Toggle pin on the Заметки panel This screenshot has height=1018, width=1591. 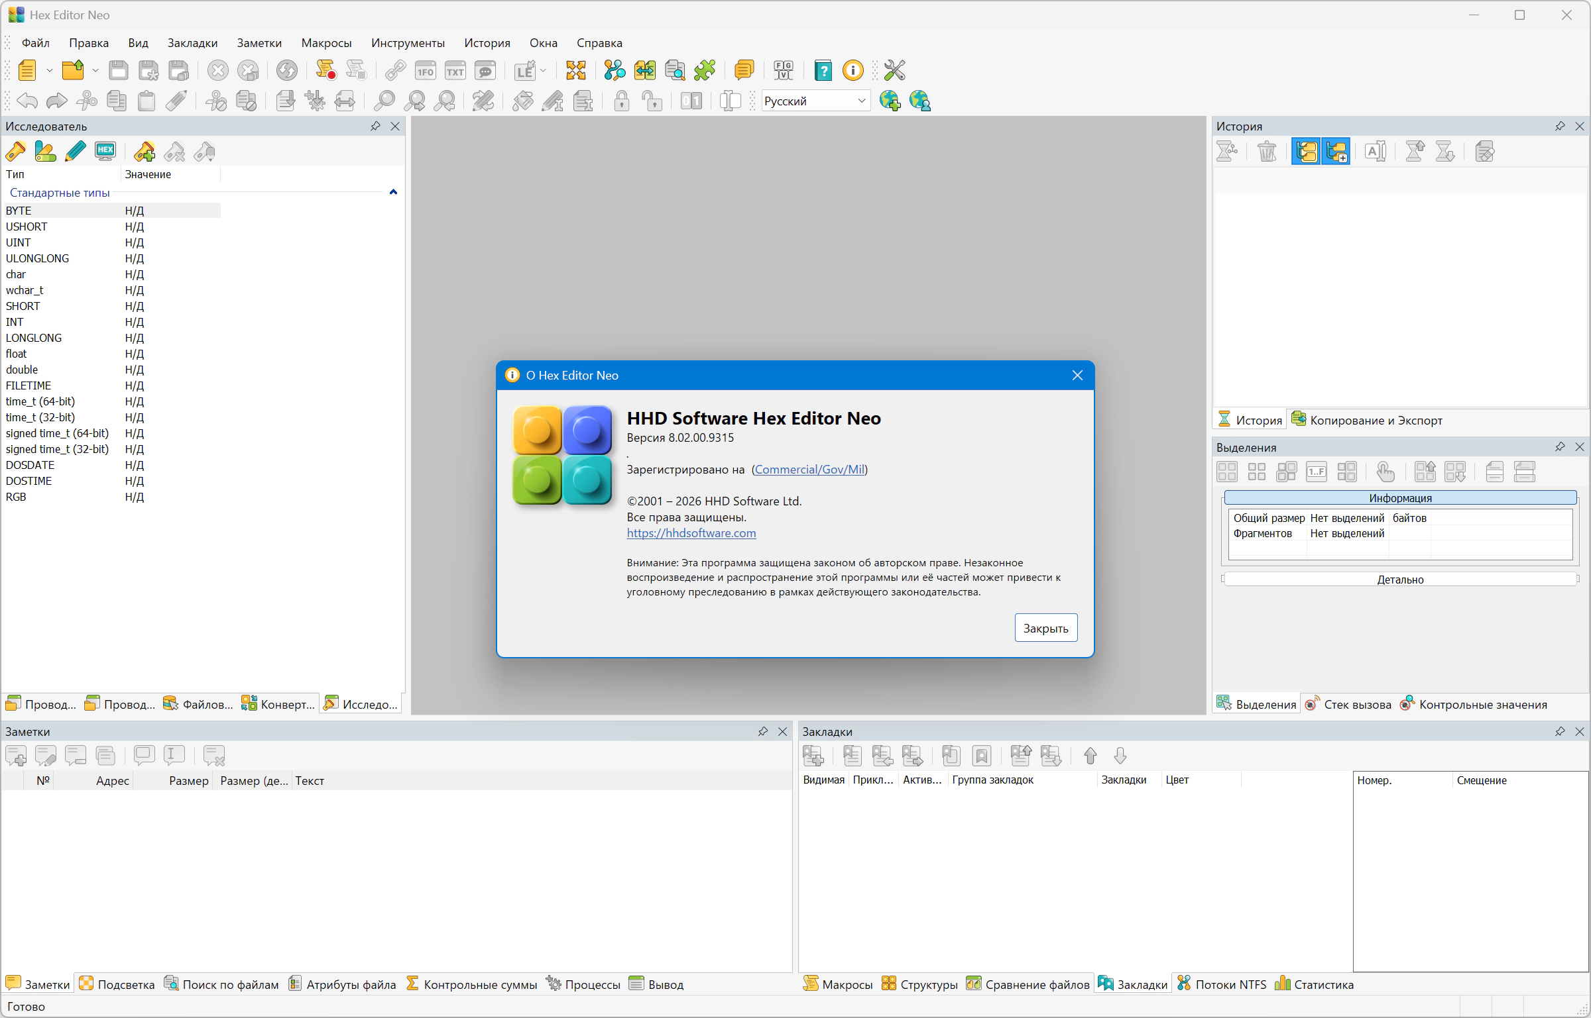point(762,731)
